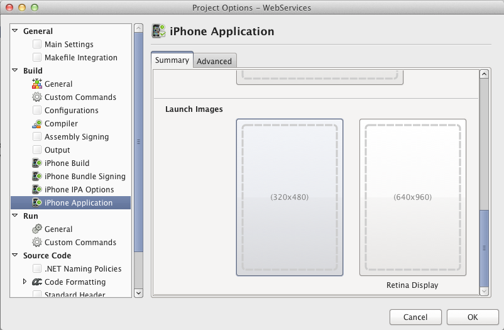Screen dimensions: 504x330
Task: Switch to the Advanced tab
Action: point(214,61)
